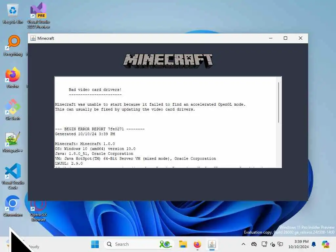This screenshot has width=336, height=252.
Task: Click the Minecraft window title text
Action: click(46, 38)
